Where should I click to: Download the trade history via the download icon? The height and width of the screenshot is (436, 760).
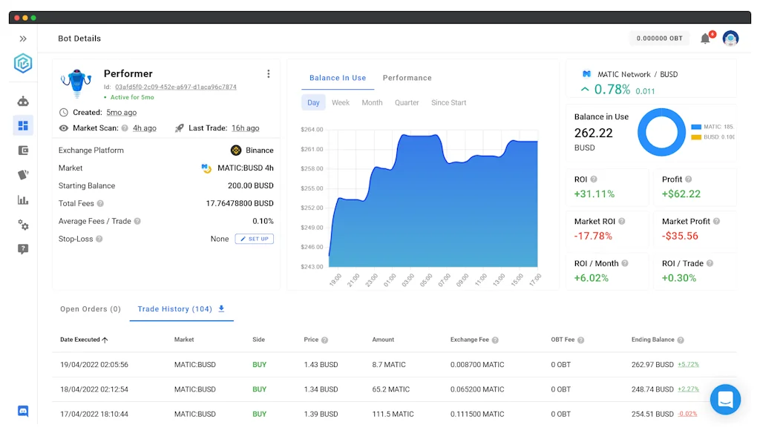220,308
